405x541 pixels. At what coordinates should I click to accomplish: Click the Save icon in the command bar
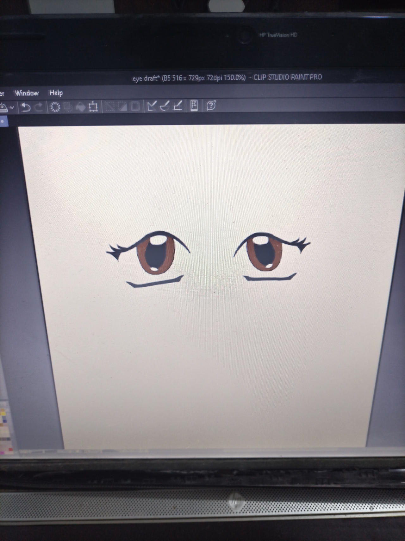click(x=3, y=107)
